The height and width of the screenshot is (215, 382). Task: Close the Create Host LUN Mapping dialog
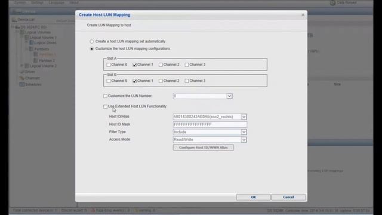(x=303, y=15)
